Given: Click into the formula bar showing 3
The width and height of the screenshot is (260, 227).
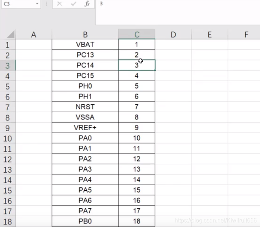Looking at the screenshot, I should coord(176,4).
